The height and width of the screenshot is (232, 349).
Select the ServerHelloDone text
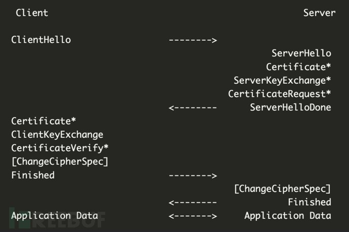(x=290, y=107)
